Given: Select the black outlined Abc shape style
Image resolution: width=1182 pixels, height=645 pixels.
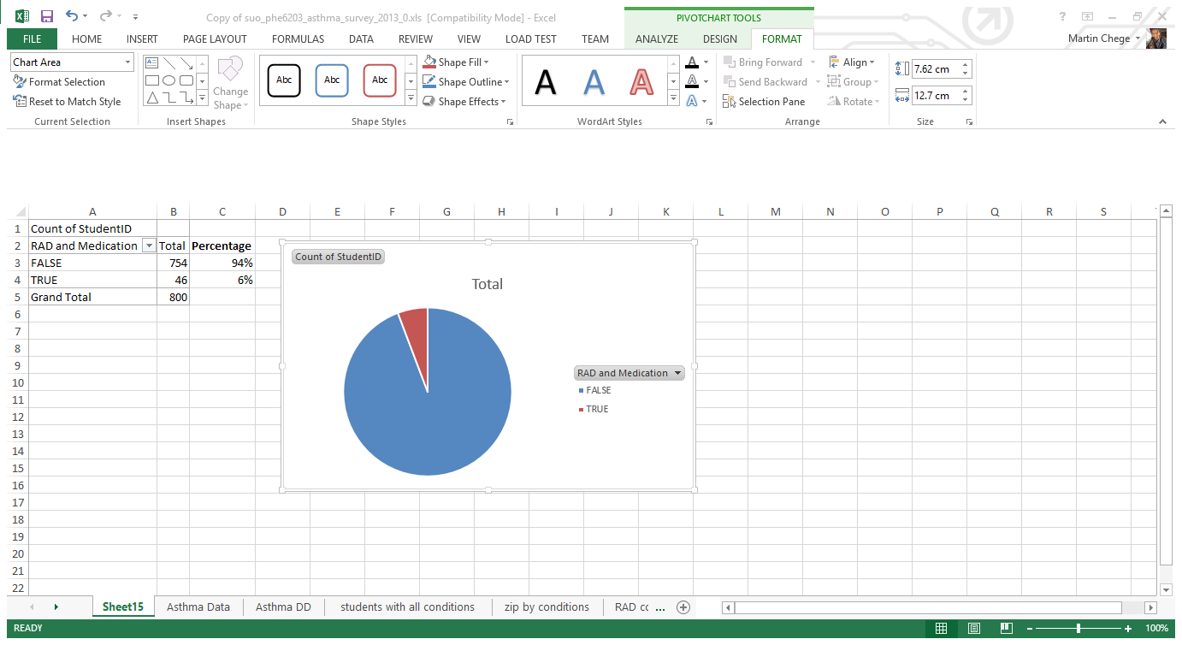Looking at the screenshot, I should pyautogui.click(x=284, y=80).
